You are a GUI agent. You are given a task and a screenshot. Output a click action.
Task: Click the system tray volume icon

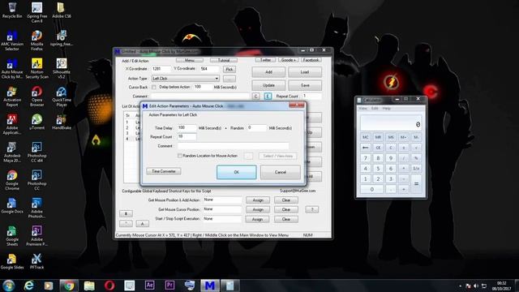pyautogui.click(x=476, y=286)
